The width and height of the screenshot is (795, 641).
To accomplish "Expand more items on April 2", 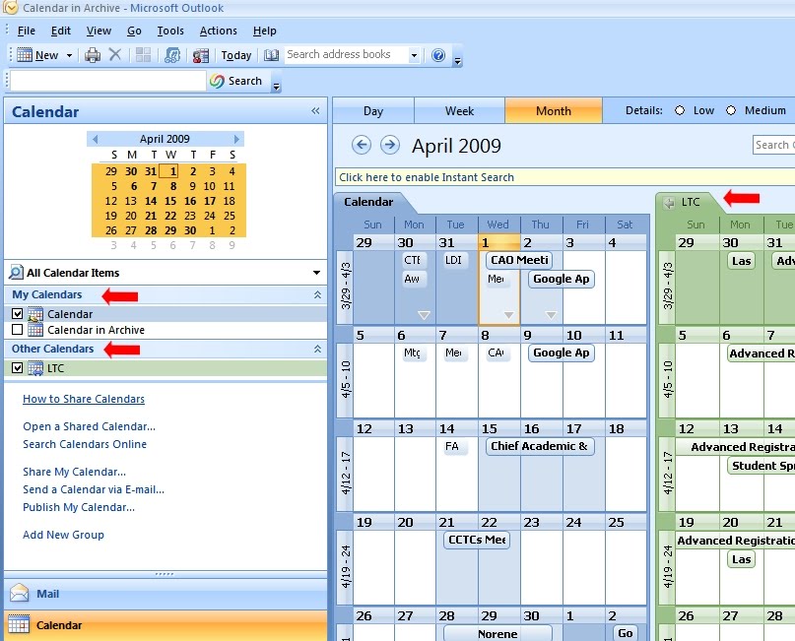I will (551, 315).
